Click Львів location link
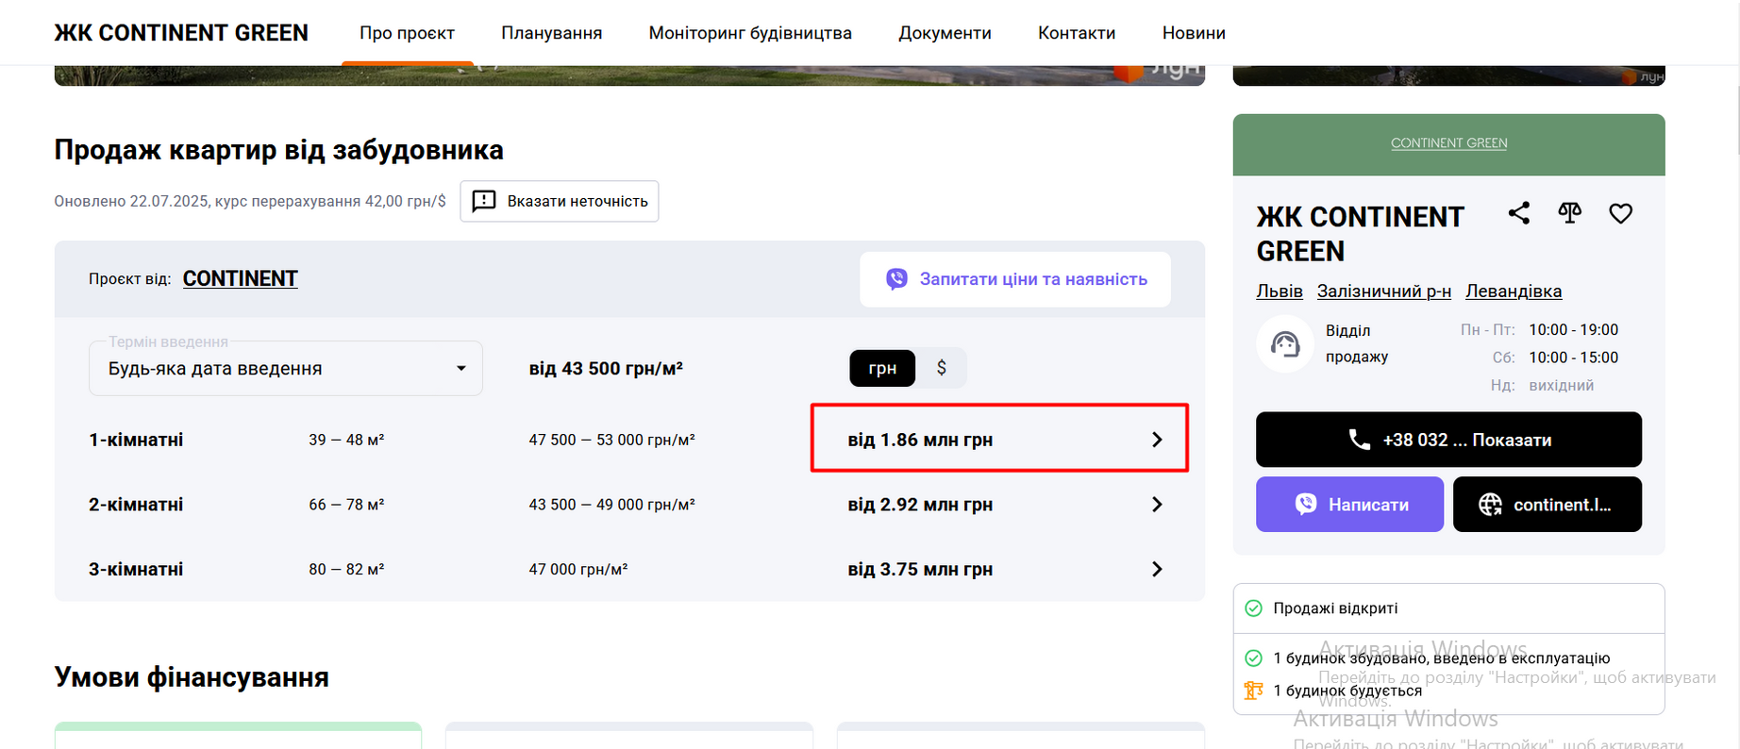 pyautogui.click(x=1280, y=291)
